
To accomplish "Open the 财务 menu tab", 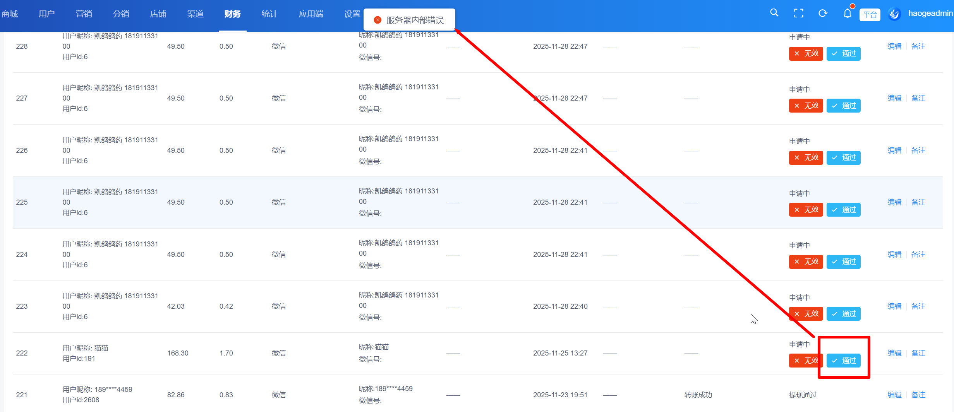I will coord(232,14).
